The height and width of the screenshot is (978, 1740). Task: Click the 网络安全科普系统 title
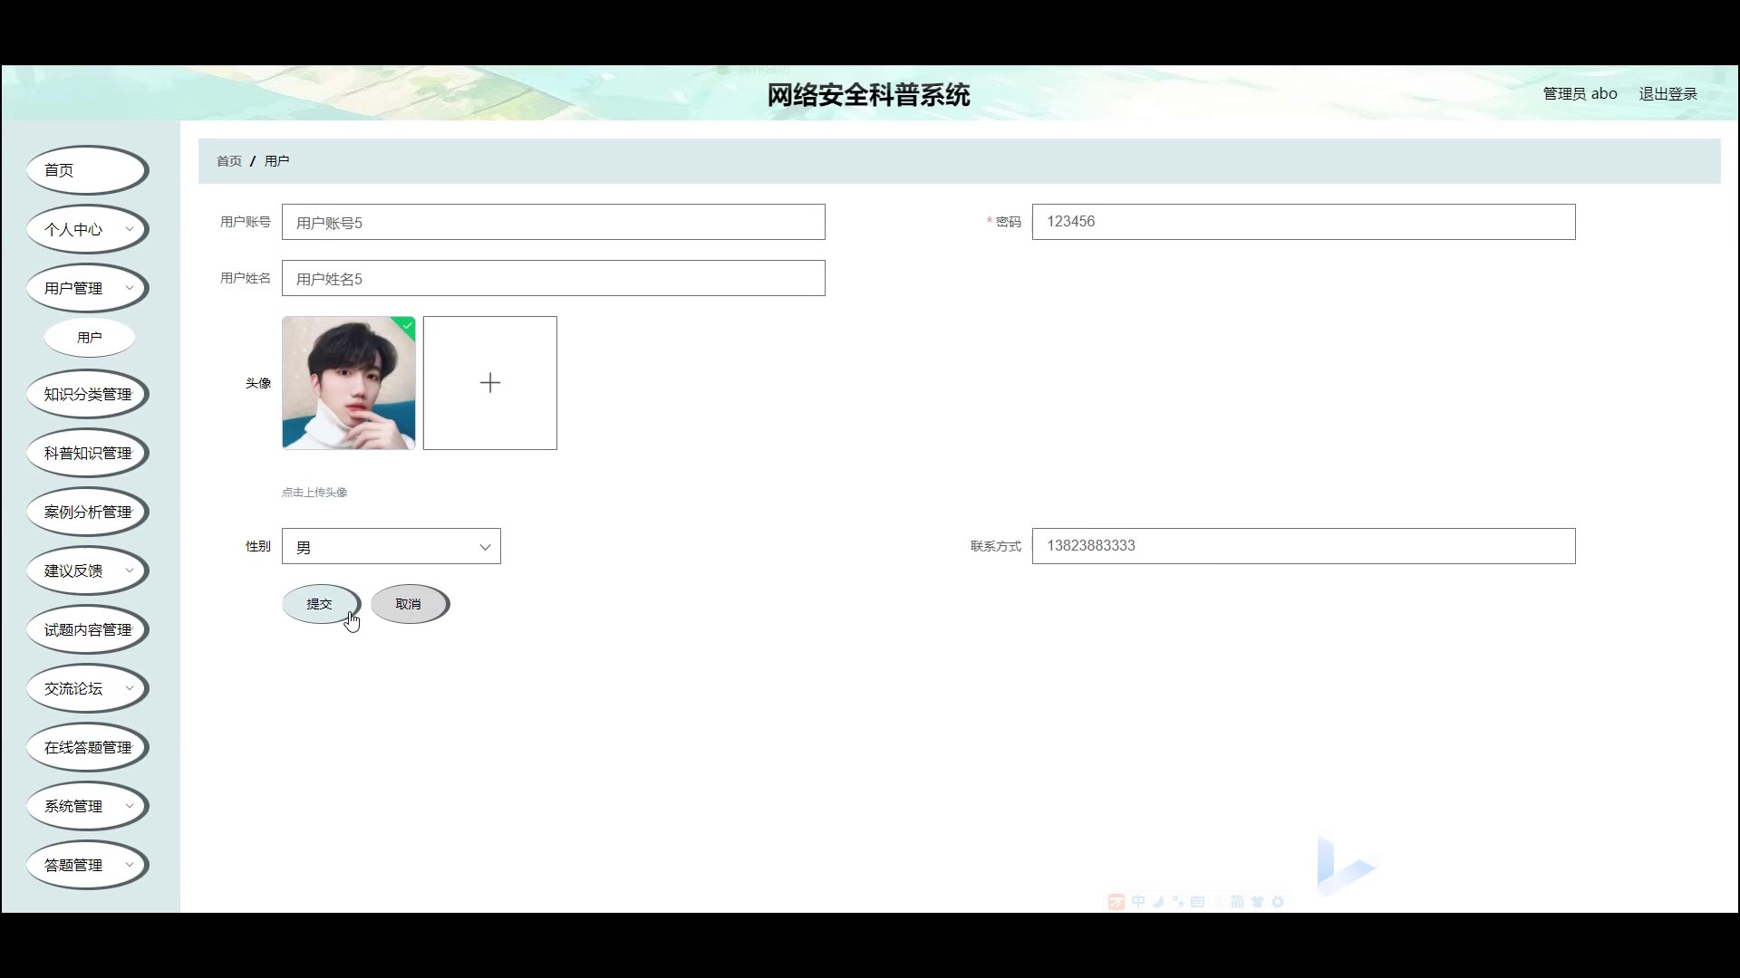pos(868,94)
